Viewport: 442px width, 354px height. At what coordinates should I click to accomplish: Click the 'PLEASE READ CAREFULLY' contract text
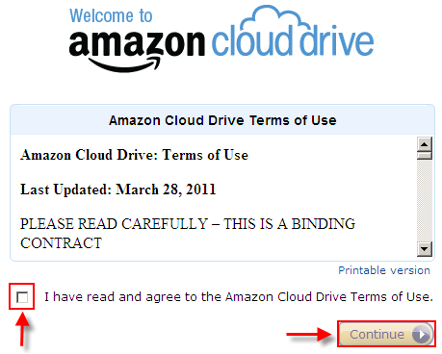coord(188,233)
